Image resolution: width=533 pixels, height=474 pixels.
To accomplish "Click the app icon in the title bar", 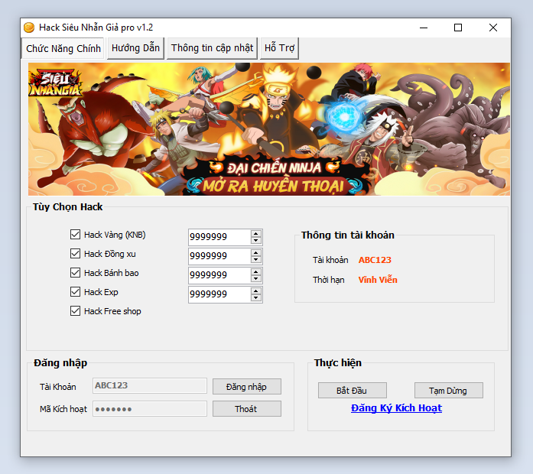I will [29, 28].
